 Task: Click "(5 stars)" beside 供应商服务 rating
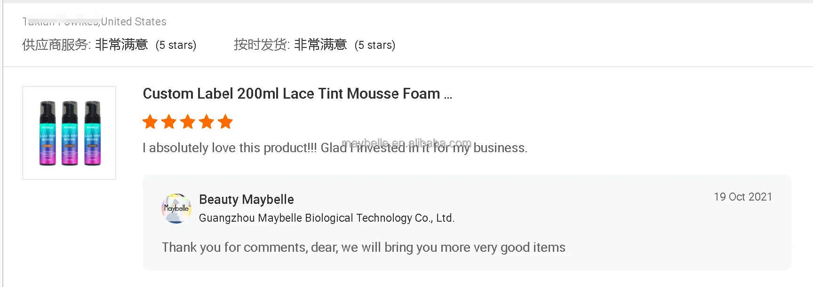(176, 45)
